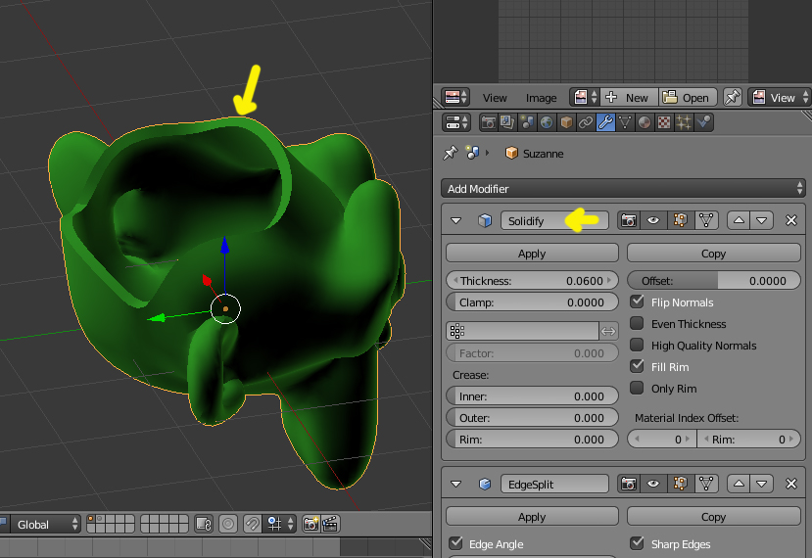The image size is (812, 558).
Task: Apply the Solidify modifier
Action: 532,254
